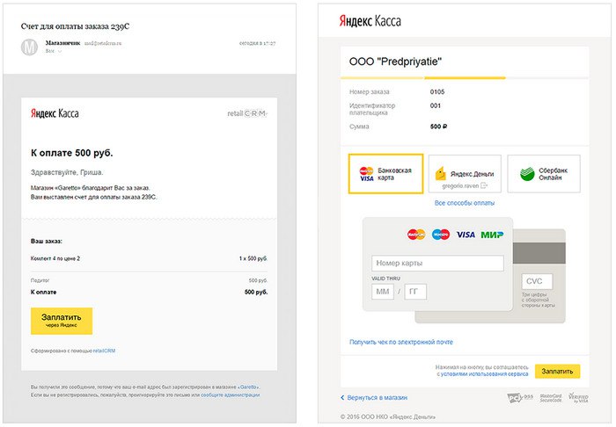This screenshot has height=427, width=616.
Task: Open условиями использования сервиса link
Action: point(484,374)
